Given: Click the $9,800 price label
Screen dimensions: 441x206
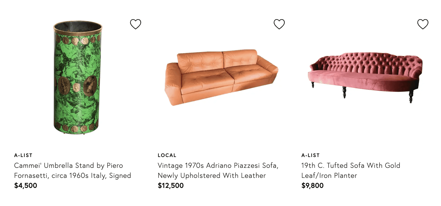Looking at the screenshot, I should pos(312,185).
